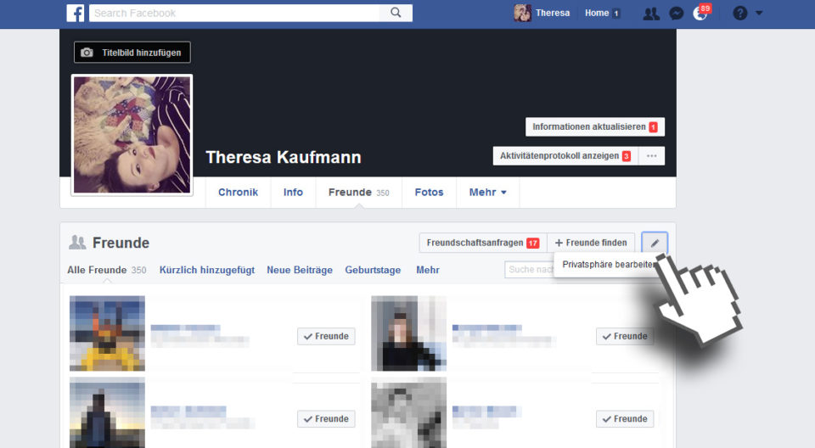The width and height of the screenshot is (815, 448).
Task: Switch to the Chronik tab
Action: click(x=238, y=193)
